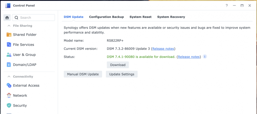Click the Network house icon

pyautogui.click(x=9, y=95)
